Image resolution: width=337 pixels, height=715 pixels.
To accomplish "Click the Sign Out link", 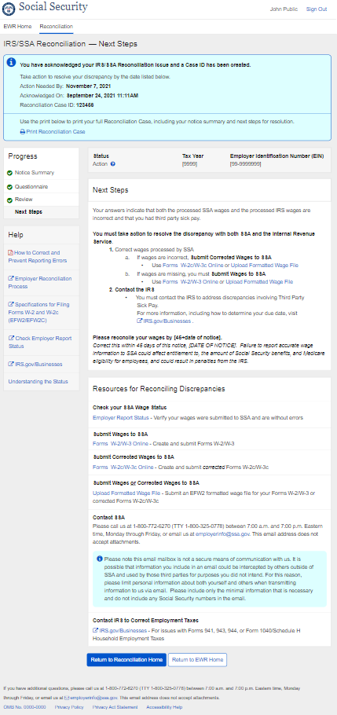I will click(317, 9).
